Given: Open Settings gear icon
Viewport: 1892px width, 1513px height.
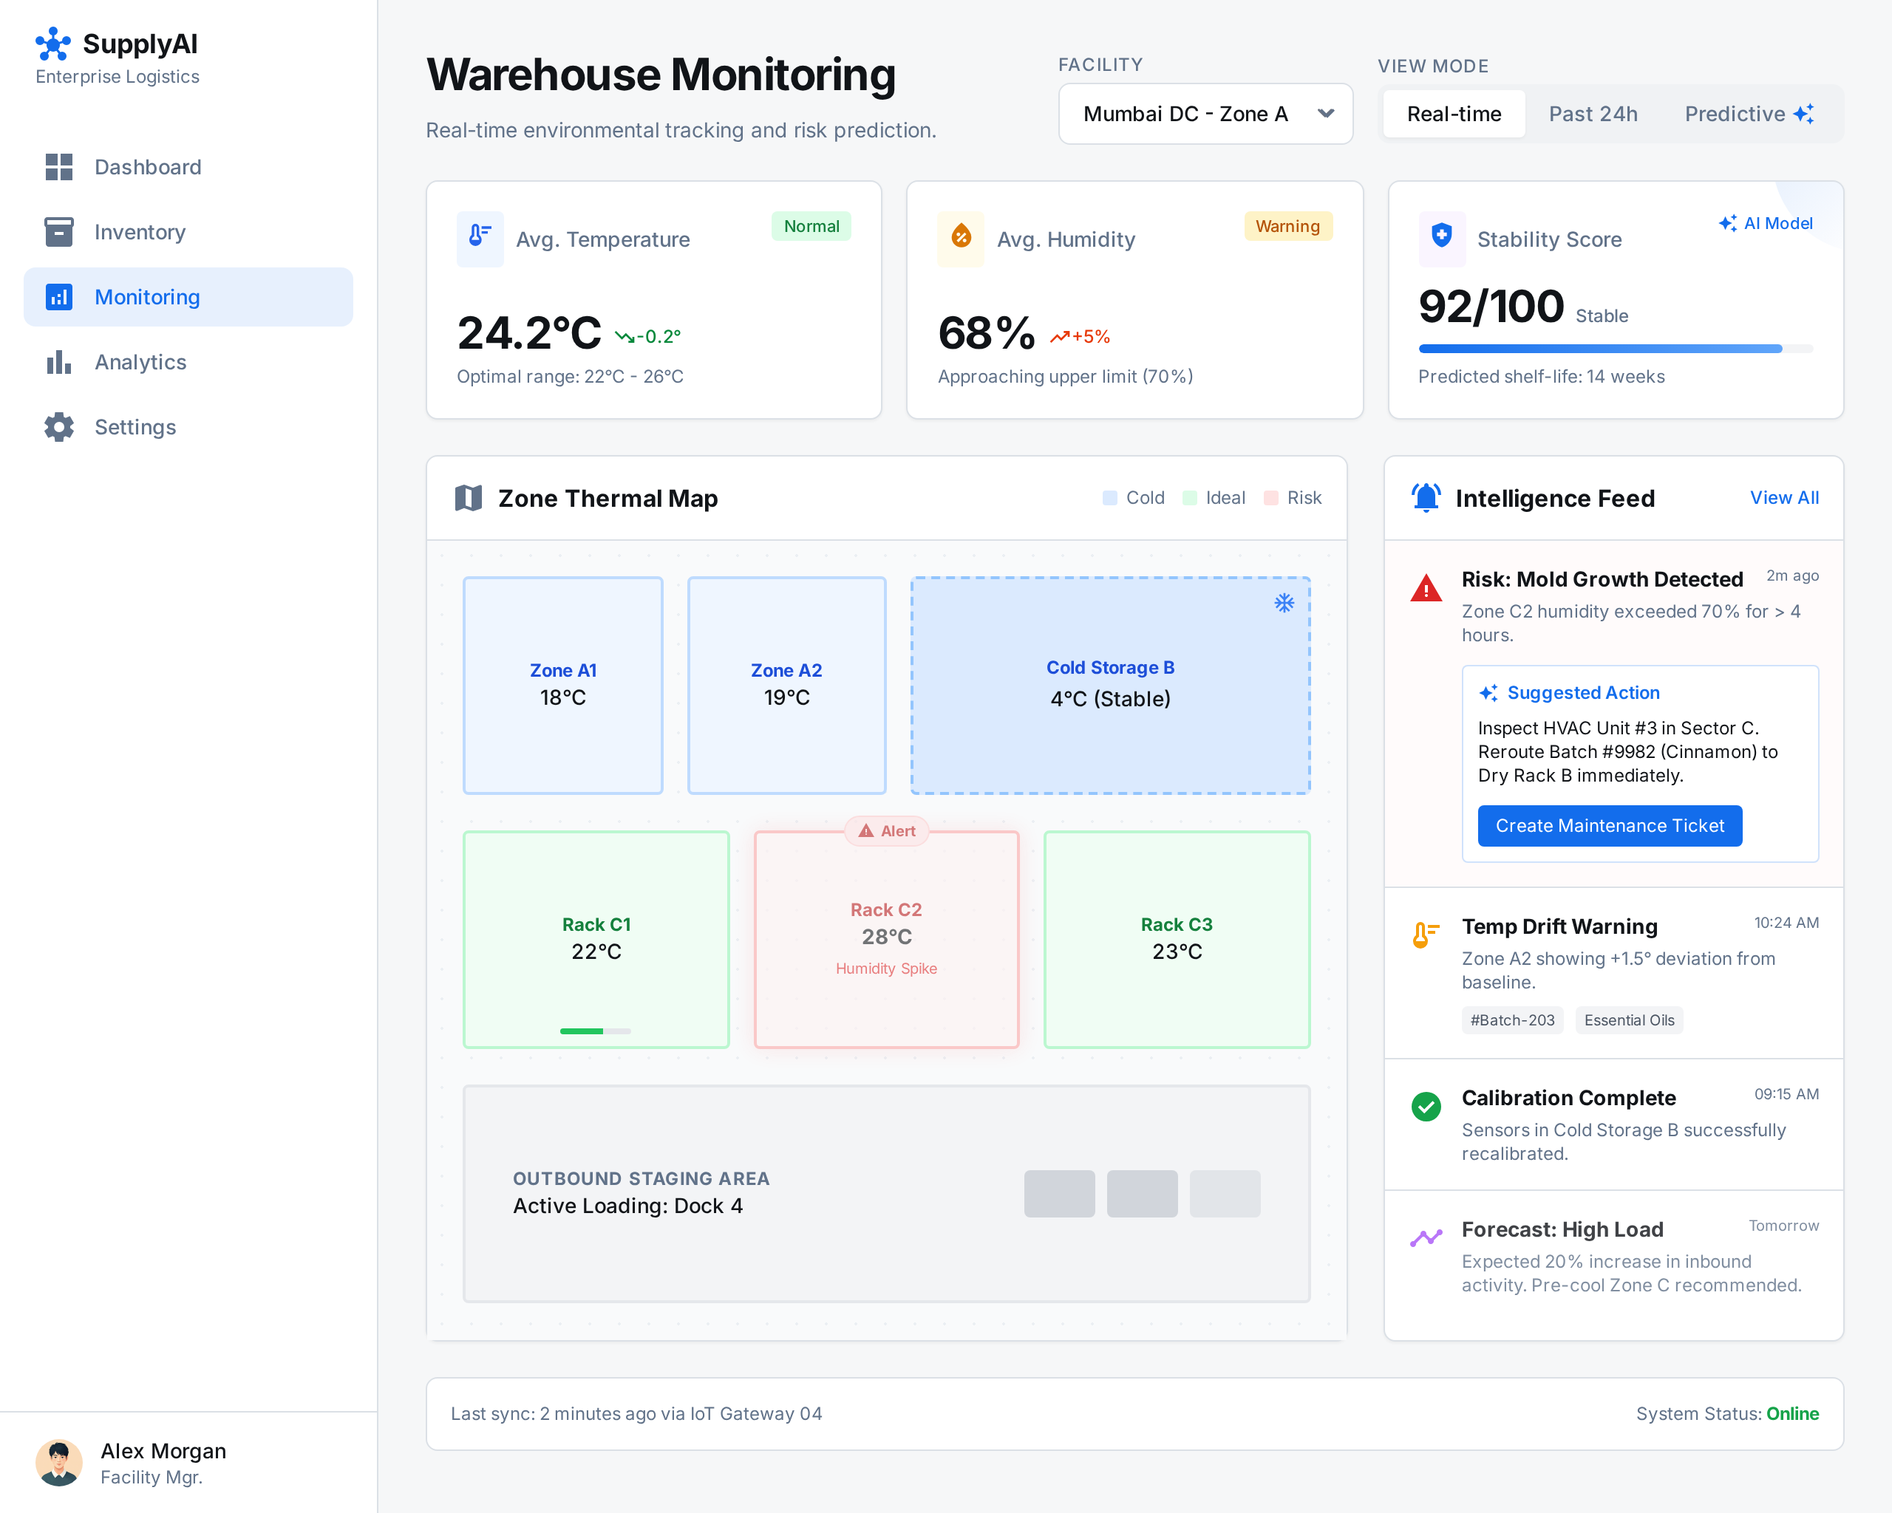Looking at the screenshot, I should point(59,427).
